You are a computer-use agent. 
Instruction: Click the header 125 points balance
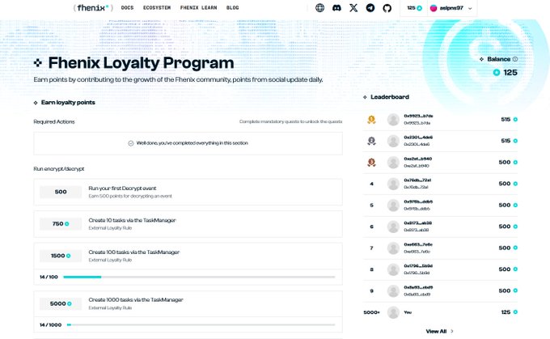click(414, 8)
